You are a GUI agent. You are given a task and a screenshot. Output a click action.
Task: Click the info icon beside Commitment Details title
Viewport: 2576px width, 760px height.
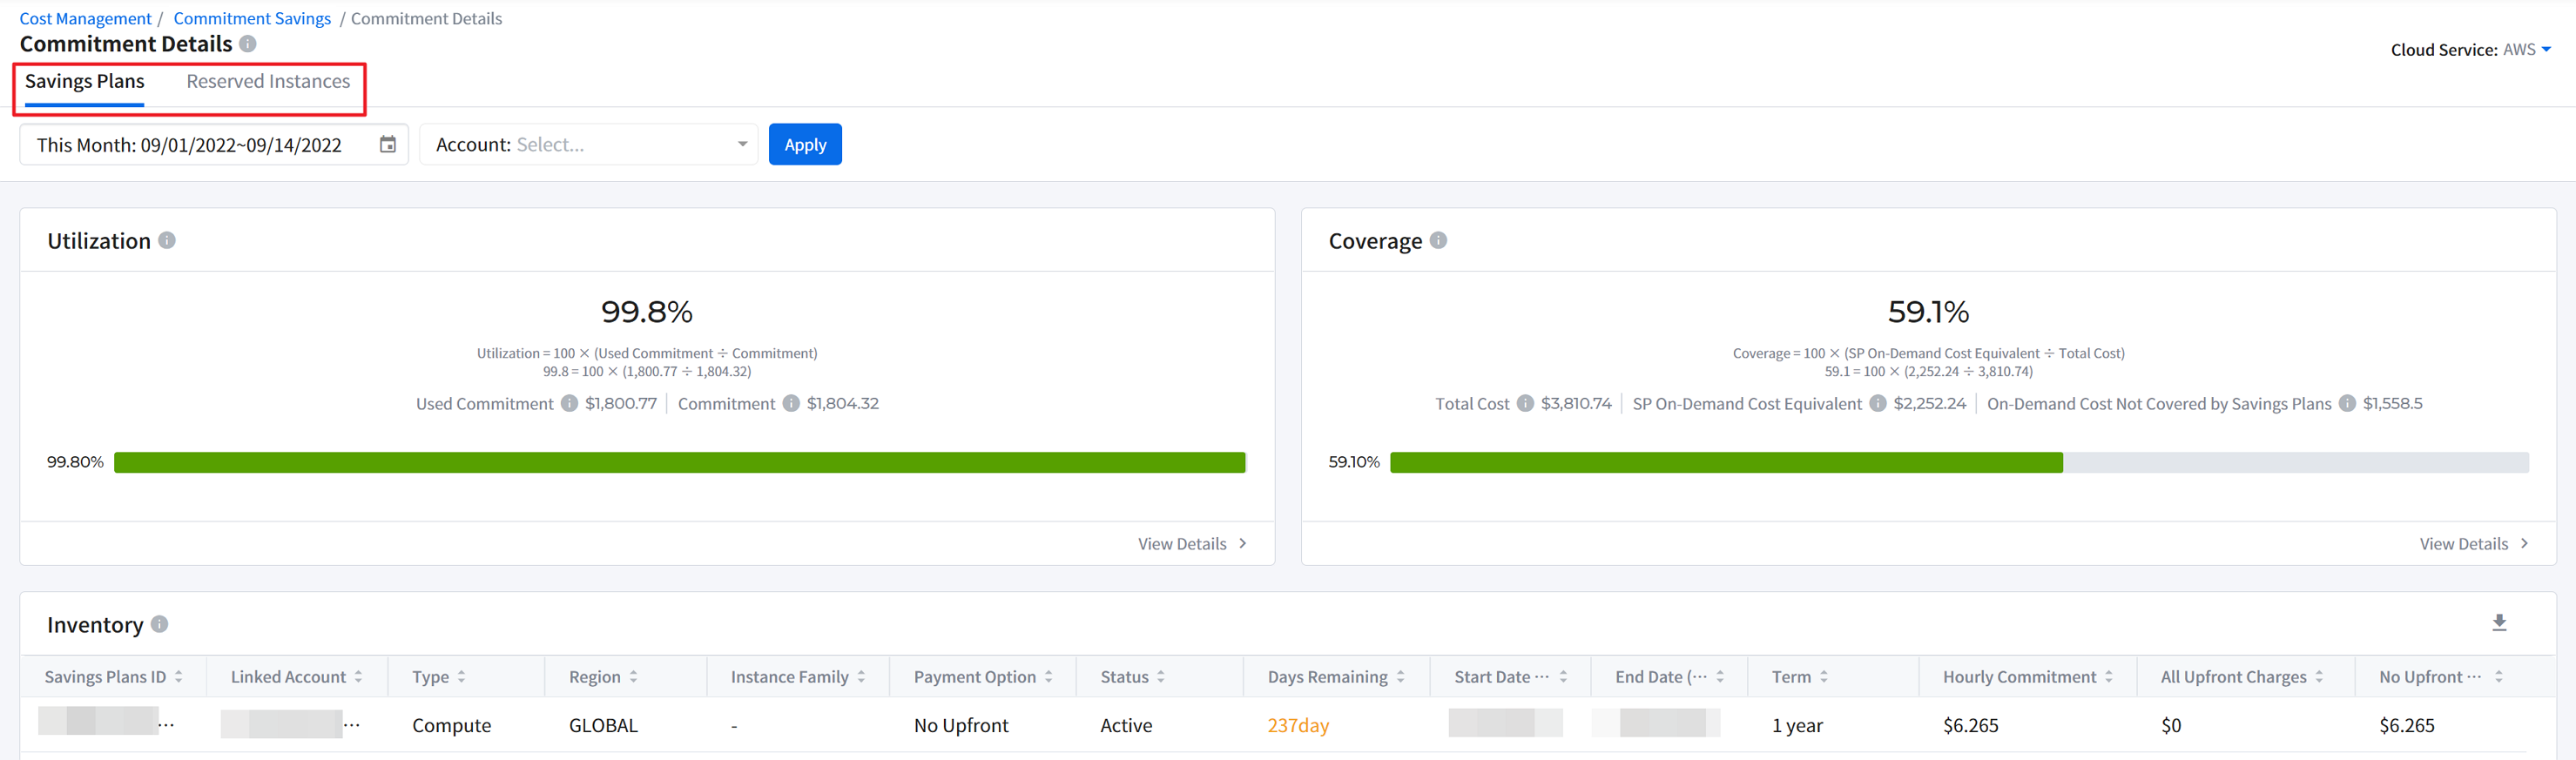248,44
